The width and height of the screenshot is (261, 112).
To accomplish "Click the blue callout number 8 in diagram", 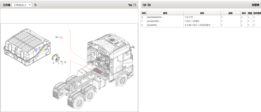I will click(x=36, y=49).
